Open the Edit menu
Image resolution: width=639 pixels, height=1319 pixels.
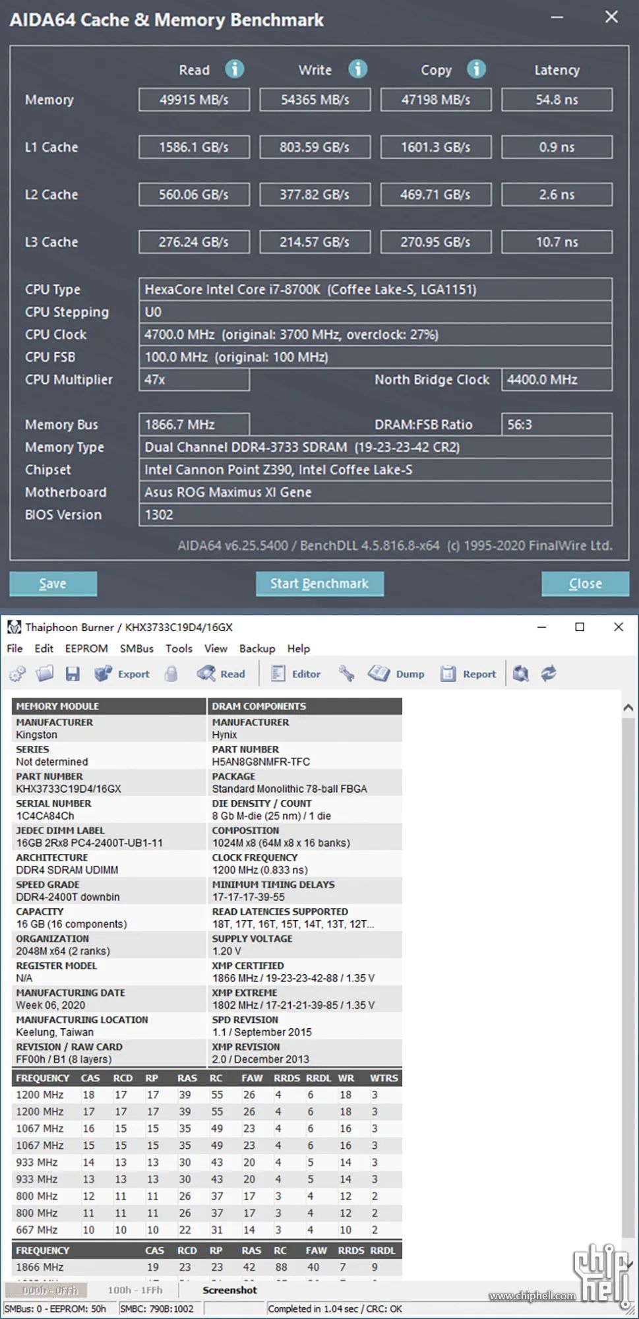44,648
